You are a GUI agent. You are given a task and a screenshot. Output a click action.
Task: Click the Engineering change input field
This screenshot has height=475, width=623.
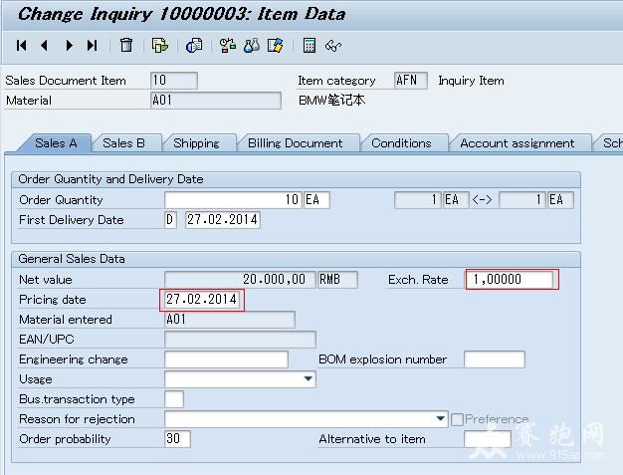pos(226,358)
